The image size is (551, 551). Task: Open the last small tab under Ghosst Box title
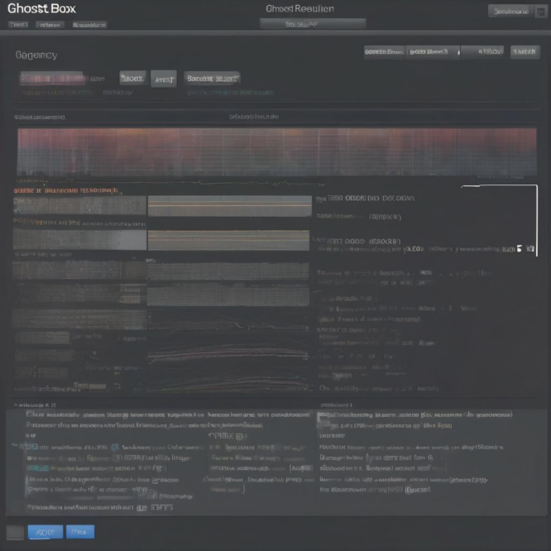tap(89, 25)
